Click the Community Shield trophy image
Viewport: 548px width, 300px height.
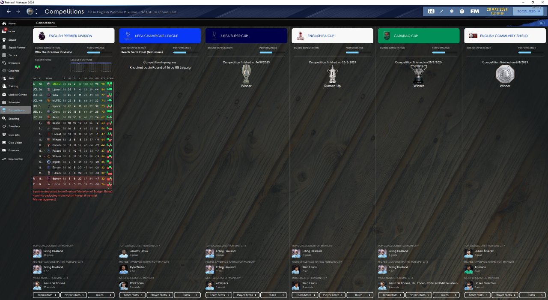pyautogui.click(x=505, y=75)
